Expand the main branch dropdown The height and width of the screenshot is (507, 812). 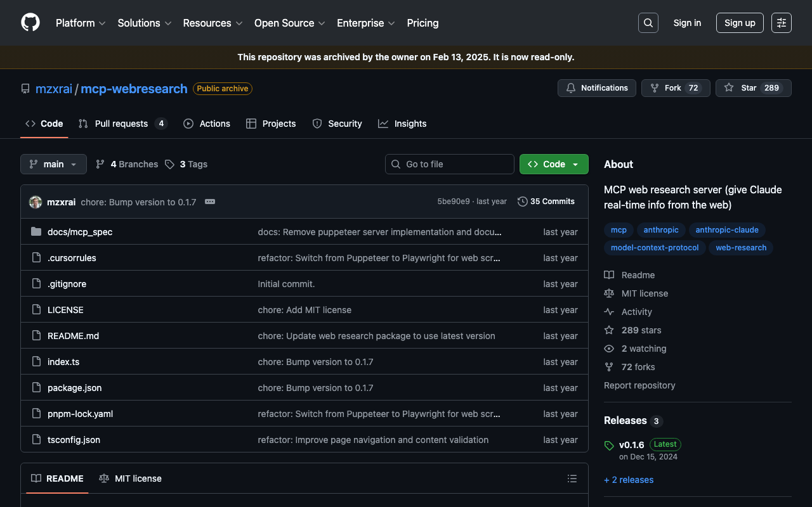53,164
